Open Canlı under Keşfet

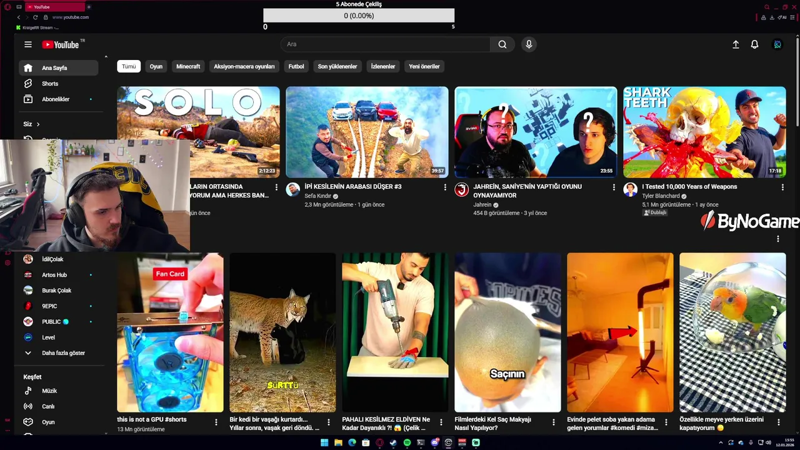coord(58,406)
